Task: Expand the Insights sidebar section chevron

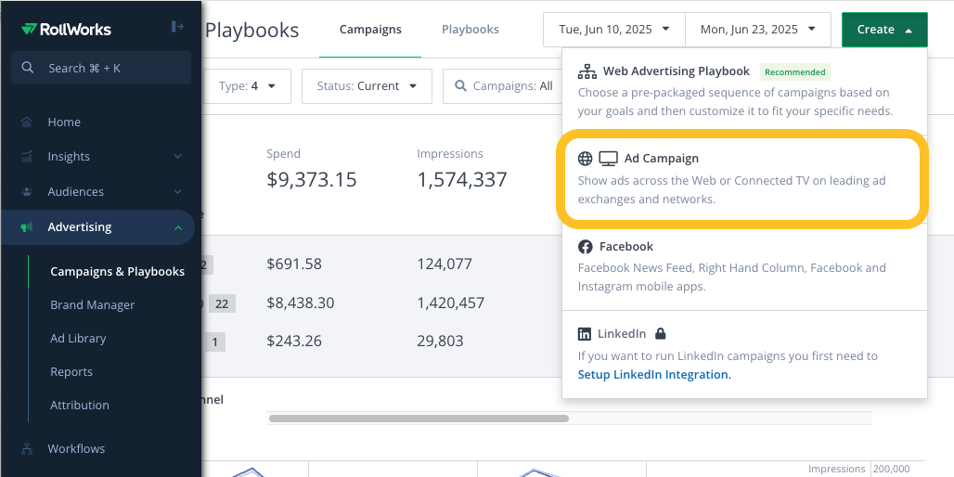Action: [177, 157]
